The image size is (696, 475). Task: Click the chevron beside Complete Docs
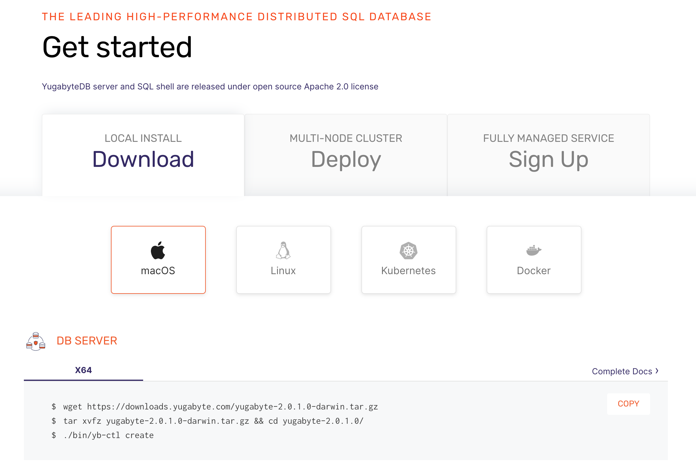[x=657, y=371]
